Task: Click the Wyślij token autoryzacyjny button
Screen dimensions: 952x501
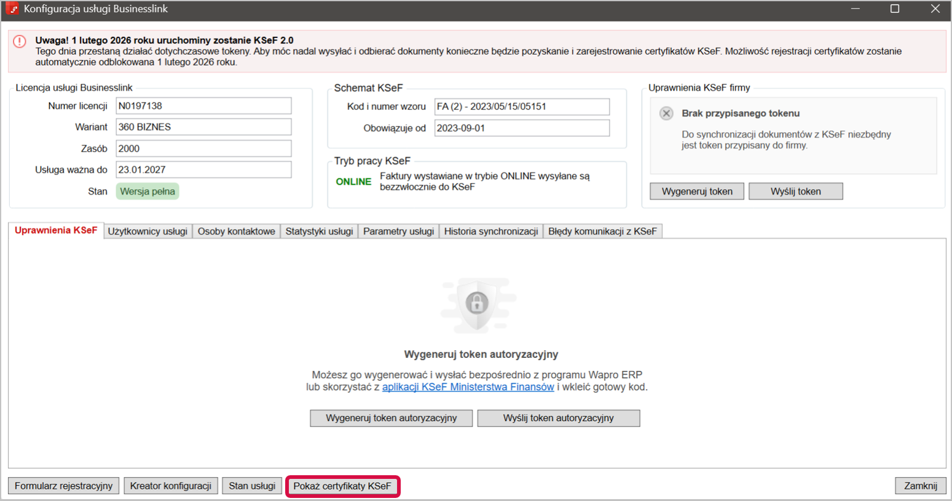Action: (558, 418)
